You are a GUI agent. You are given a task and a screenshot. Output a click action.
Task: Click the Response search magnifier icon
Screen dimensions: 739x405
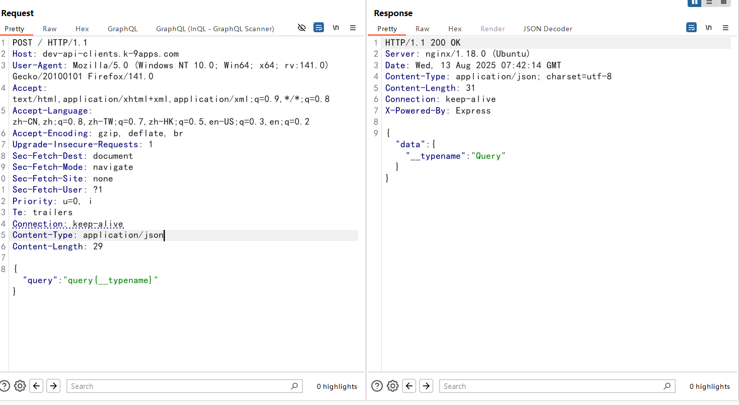(x=667, y=386)
